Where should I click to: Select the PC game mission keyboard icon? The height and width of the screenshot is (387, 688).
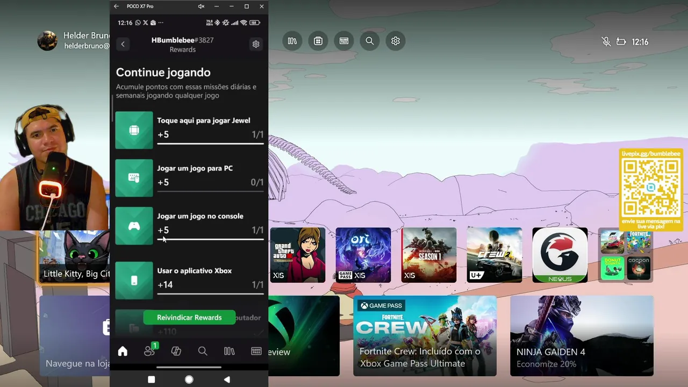pyautogui.click(x=134, y=178)
